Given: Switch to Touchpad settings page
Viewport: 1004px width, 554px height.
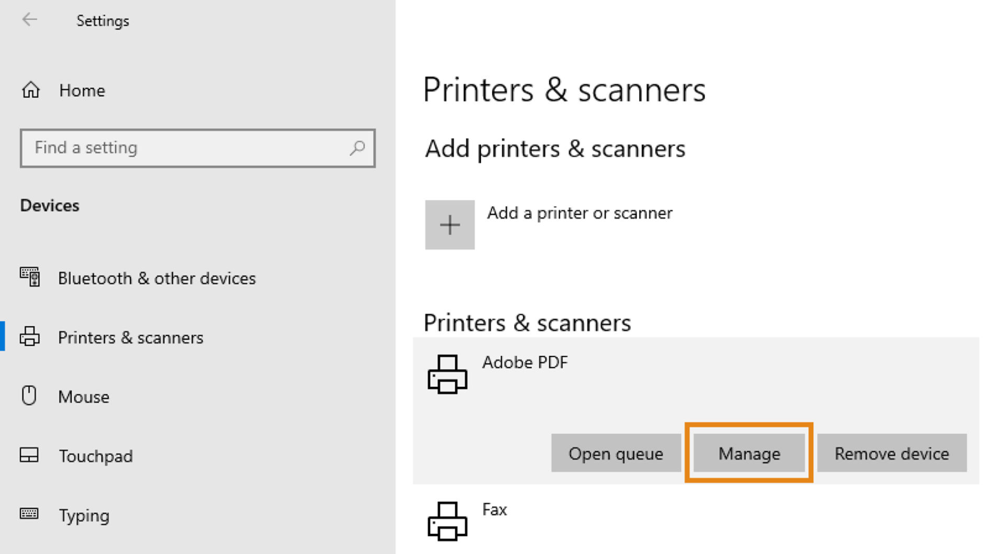Looking at the screenshot, I should pyautogui.click(x=96, y=456).
